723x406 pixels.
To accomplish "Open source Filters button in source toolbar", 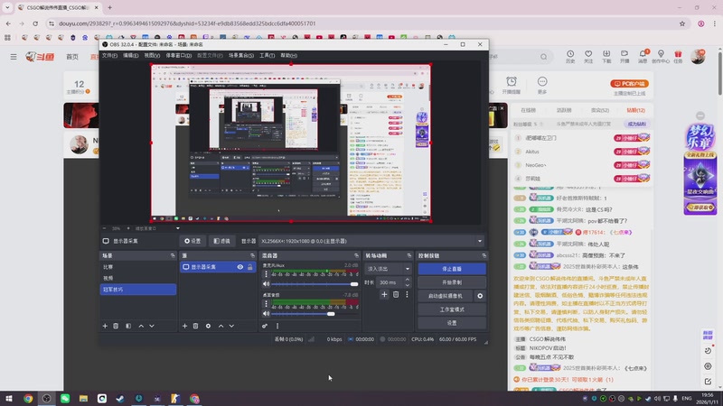I will tap(221, 241).
